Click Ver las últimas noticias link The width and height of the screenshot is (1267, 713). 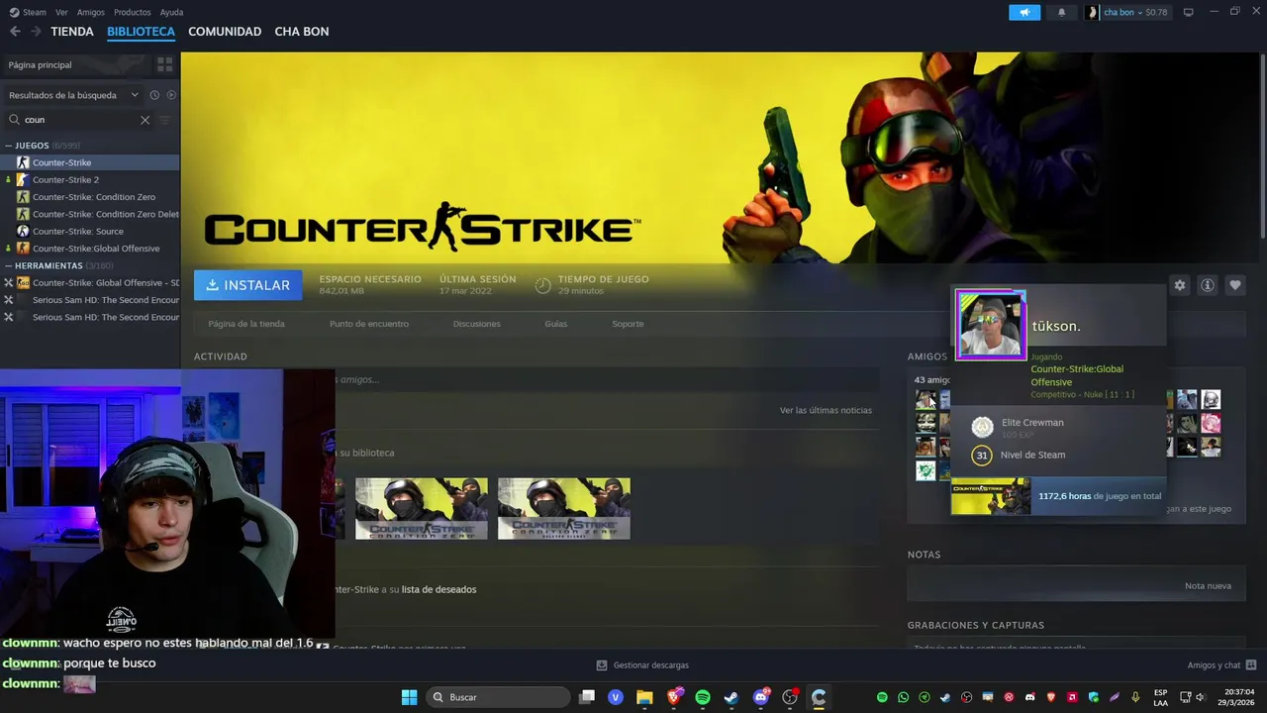(826, 410)
